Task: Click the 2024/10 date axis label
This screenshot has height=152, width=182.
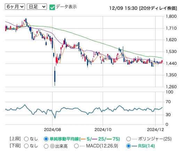Action: [x=103, y=130]
